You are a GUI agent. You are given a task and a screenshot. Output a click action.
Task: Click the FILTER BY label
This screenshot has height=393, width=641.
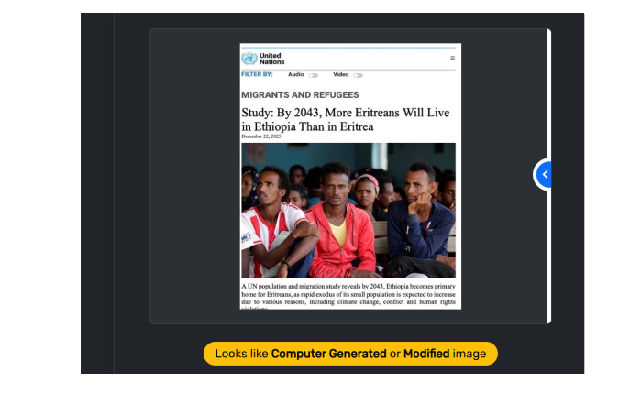click(257, 74)
